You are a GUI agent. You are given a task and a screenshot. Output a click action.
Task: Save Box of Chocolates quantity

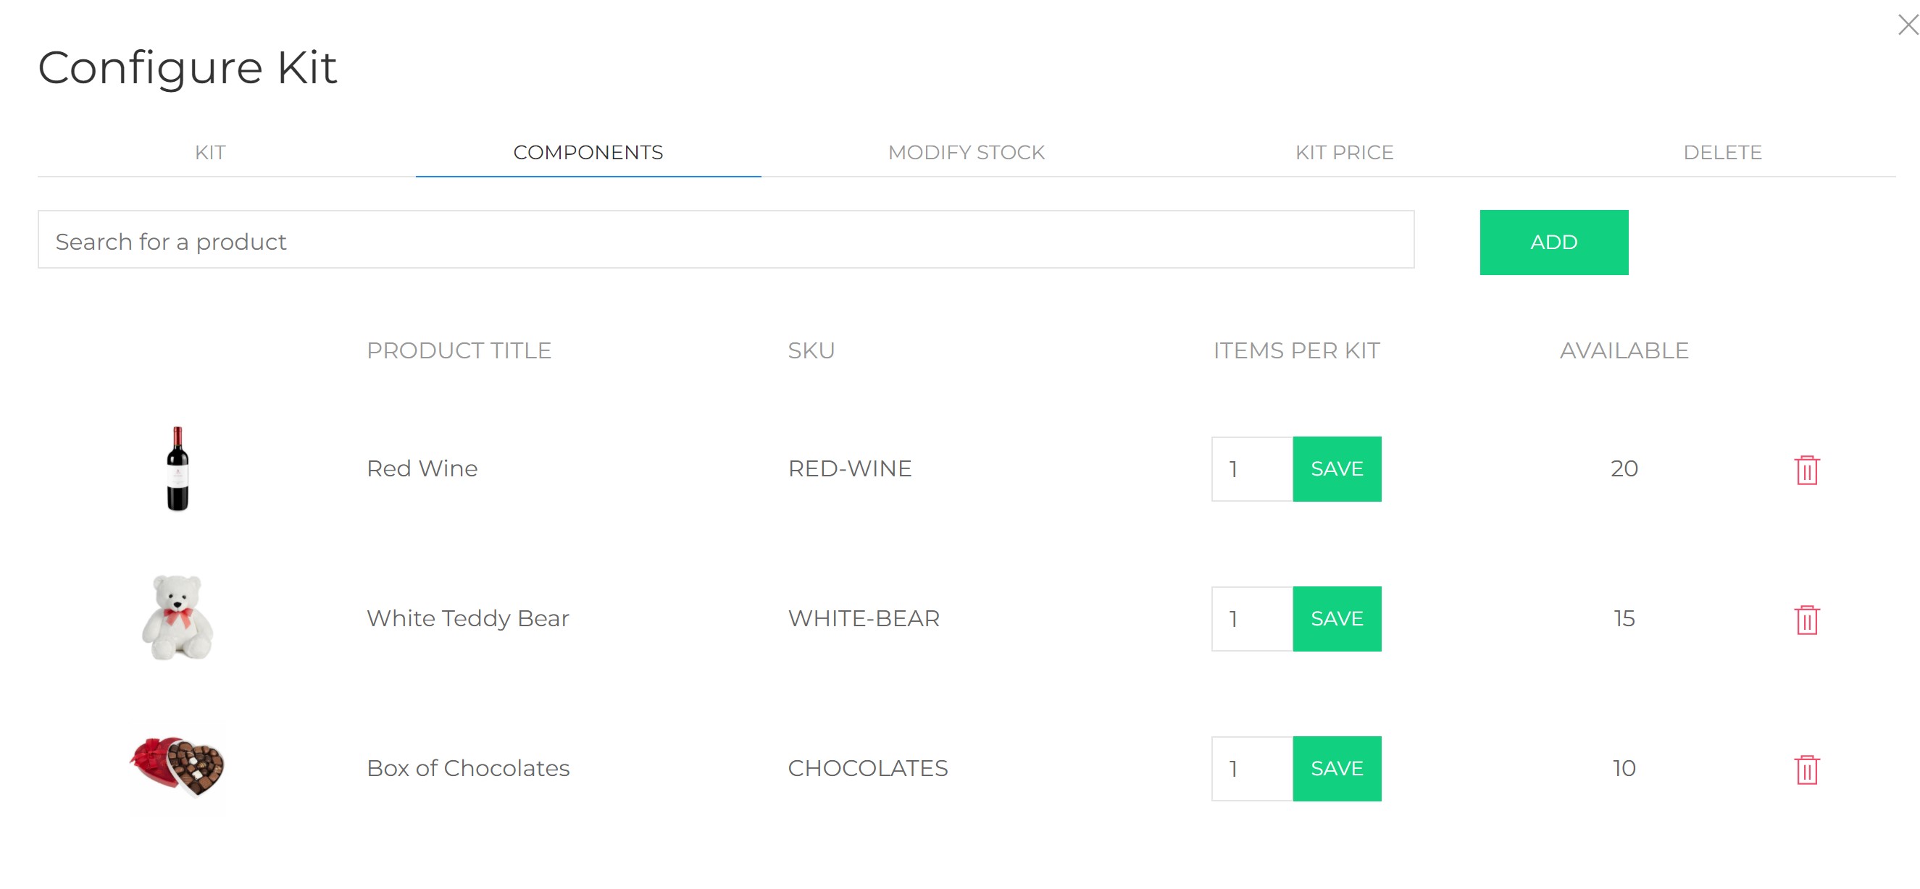(x=1337, y=768)
